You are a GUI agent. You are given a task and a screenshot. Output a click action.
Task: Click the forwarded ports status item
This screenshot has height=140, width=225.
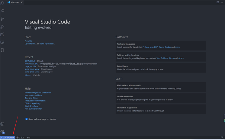28,138
